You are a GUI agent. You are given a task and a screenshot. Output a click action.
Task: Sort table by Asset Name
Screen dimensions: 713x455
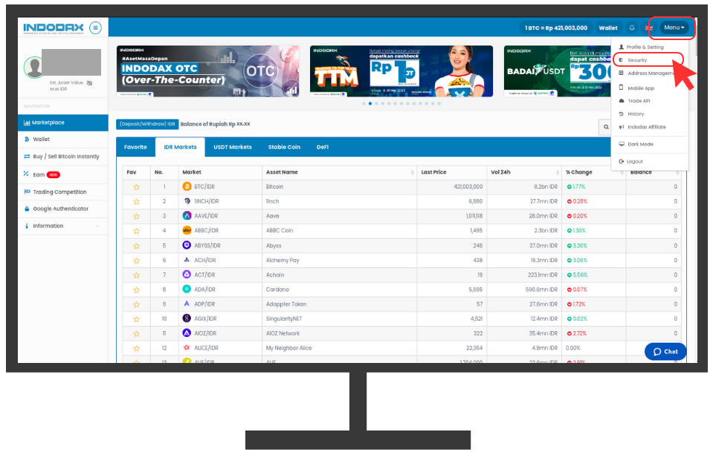339,172
